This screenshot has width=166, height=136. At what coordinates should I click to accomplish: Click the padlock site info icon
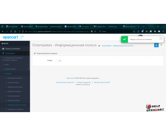pyautogui.click(x=23, y=31)
